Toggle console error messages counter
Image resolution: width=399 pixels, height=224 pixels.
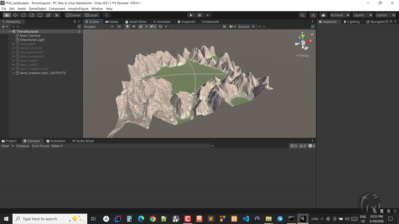click(x=312, y=146)
